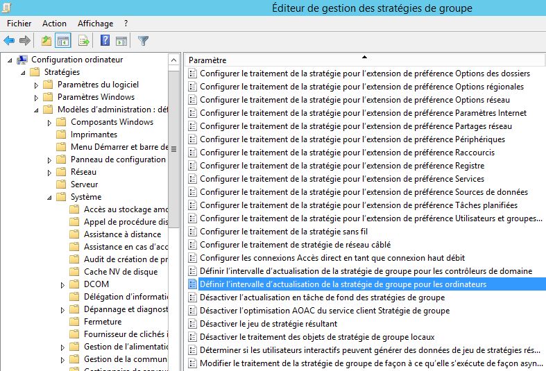Viewport: 546px width, 371px height.
Task: Click the policy icon for Options régionales
Action: click(x=192, y=87)
